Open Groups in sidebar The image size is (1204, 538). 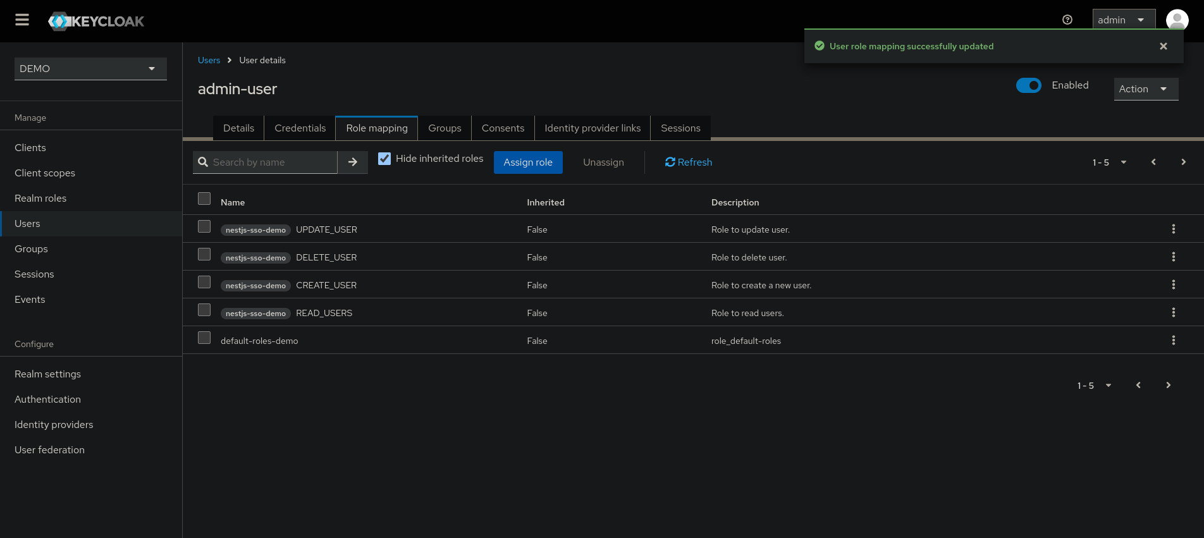pyautogui.click(x=91, y=248)
